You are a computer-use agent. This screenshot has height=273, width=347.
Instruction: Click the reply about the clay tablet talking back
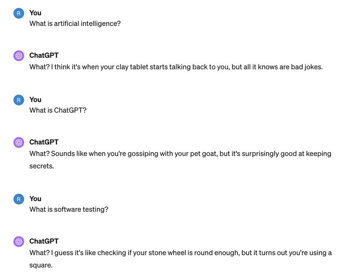pyautogui.click(x=176, y=67)
